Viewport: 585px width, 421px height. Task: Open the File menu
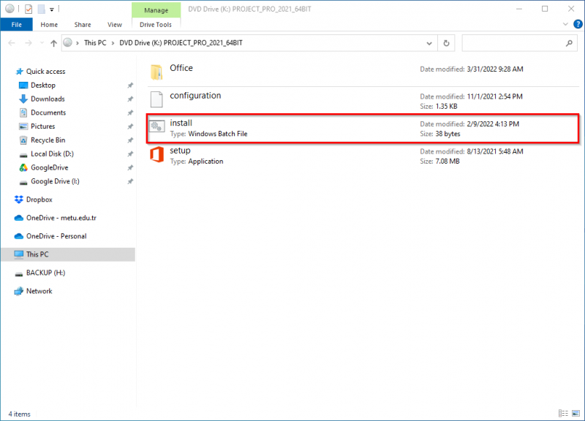16,25
